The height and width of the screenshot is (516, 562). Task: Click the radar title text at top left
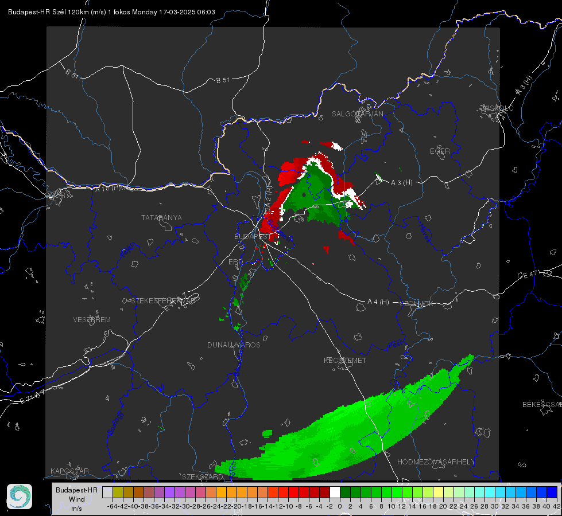[111, 12]
